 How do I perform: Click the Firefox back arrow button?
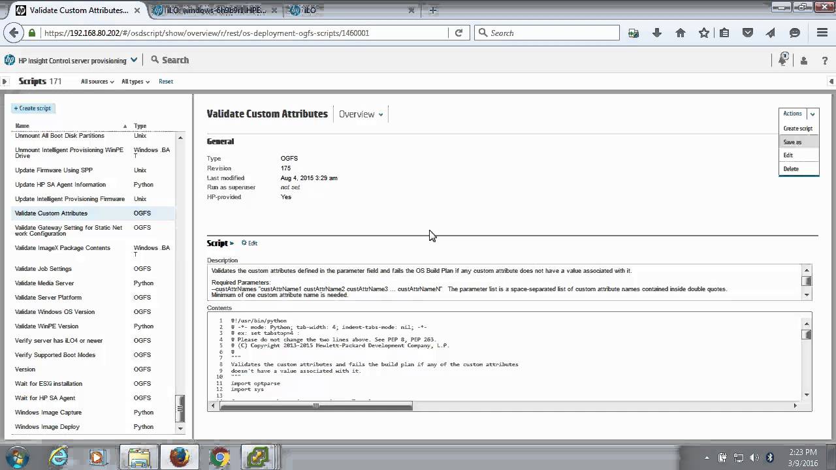[13, 33]
